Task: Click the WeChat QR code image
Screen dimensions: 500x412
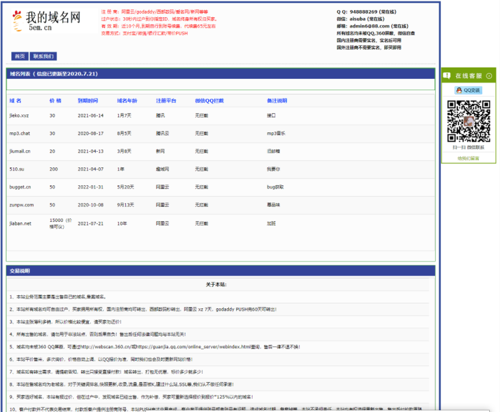Action: pyautogui.click(x=468, y=121)
